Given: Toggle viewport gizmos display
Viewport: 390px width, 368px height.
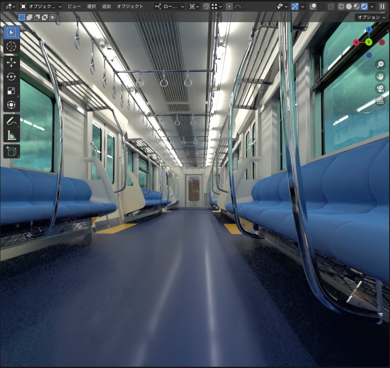Looking at the screenshot, I should [295, 6].
